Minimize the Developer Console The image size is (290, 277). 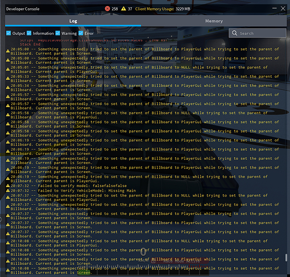click(x=274, y=8)
